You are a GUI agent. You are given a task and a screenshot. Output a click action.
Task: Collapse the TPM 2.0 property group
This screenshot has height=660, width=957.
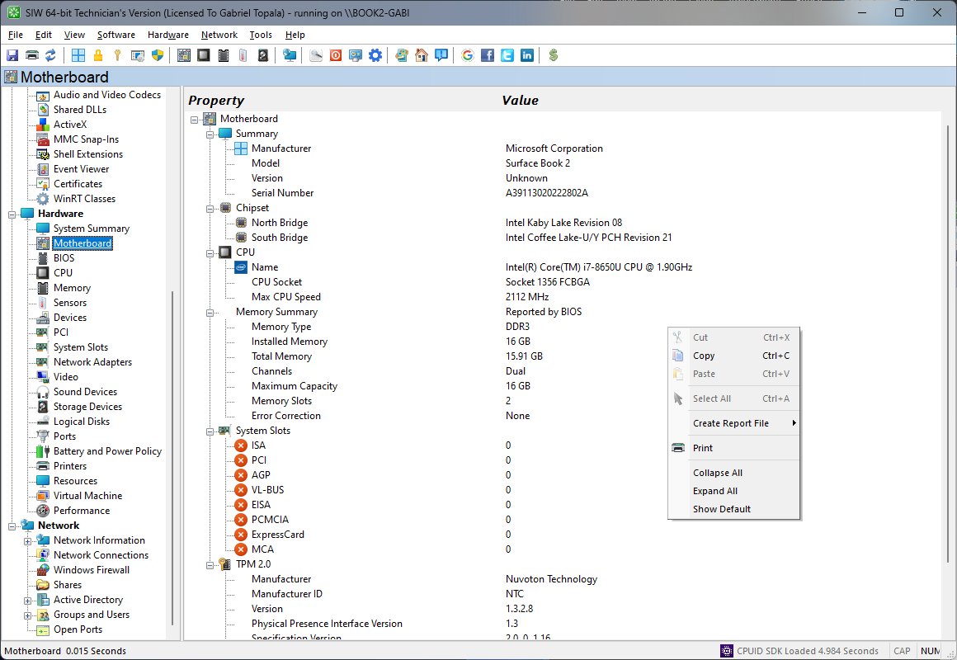point(210,565)
